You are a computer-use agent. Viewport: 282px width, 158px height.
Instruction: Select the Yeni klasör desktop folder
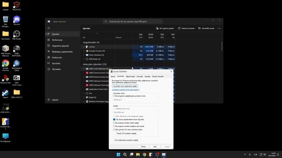[x=5, y=35]
